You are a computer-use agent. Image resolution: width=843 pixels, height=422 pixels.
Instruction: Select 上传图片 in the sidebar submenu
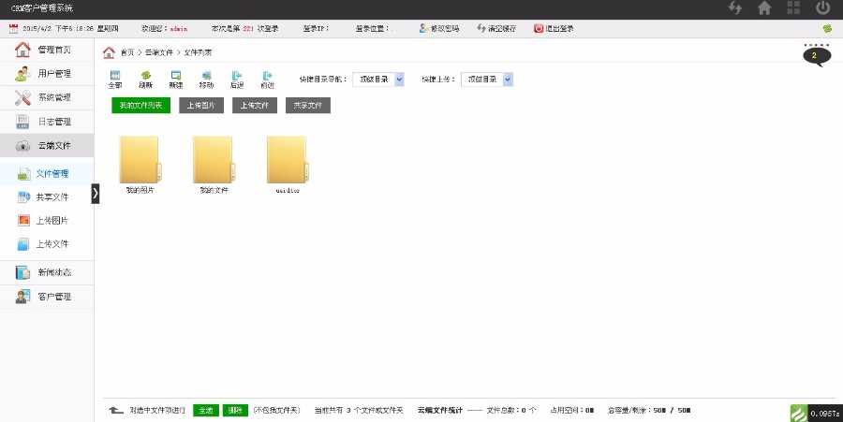[x=47, y=221]
